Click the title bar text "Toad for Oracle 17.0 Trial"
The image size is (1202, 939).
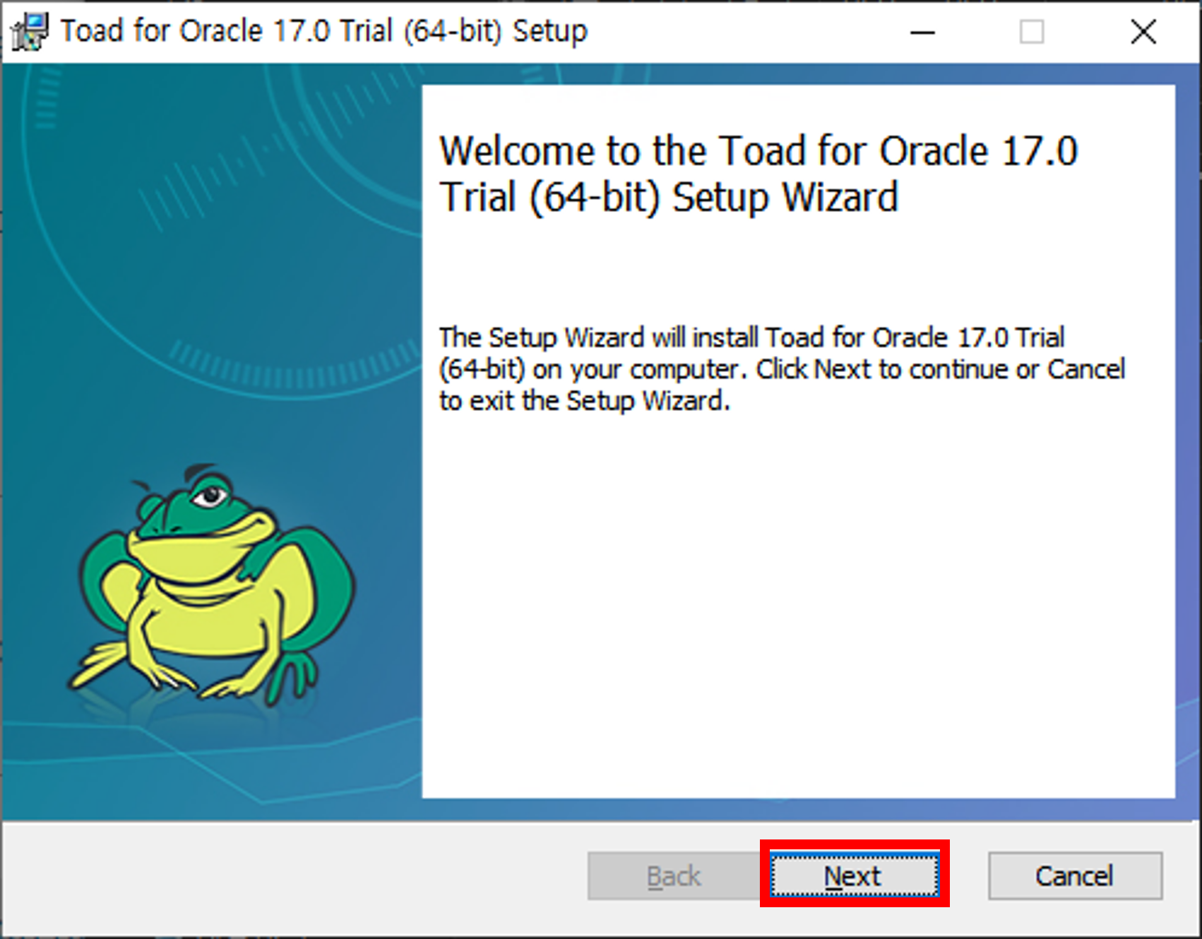[x=226, y=31]
